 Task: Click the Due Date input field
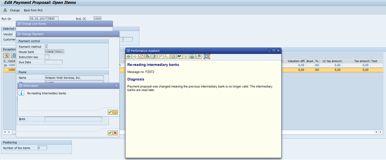click(x=54, y=62)
